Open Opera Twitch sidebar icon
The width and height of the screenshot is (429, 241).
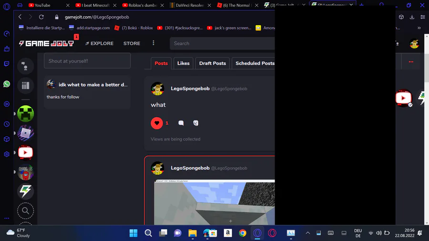tap(7, 64)
